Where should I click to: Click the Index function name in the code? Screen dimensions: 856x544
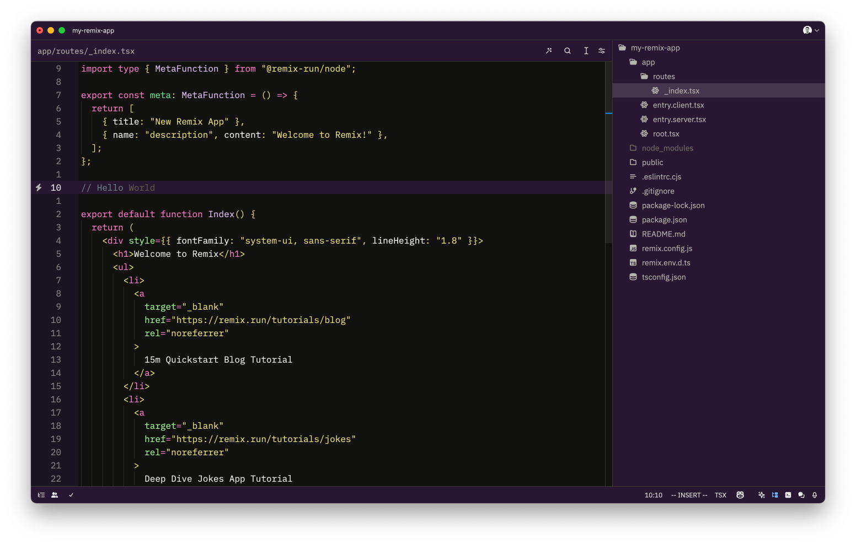[x=221, y=214]
